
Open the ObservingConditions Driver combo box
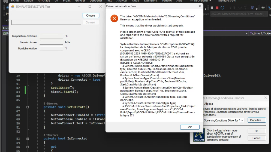[242, 120]
